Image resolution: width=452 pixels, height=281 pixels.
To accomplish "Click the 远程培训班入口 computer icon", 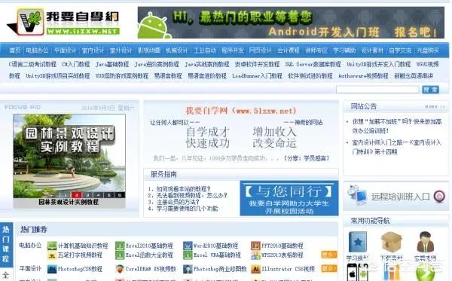I will (x=357, y=194).
